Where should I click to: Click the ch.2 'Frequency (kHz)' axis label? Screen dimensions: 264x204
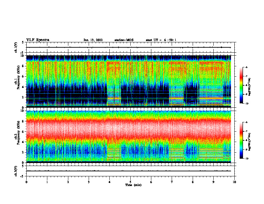(x=19, y=133)
